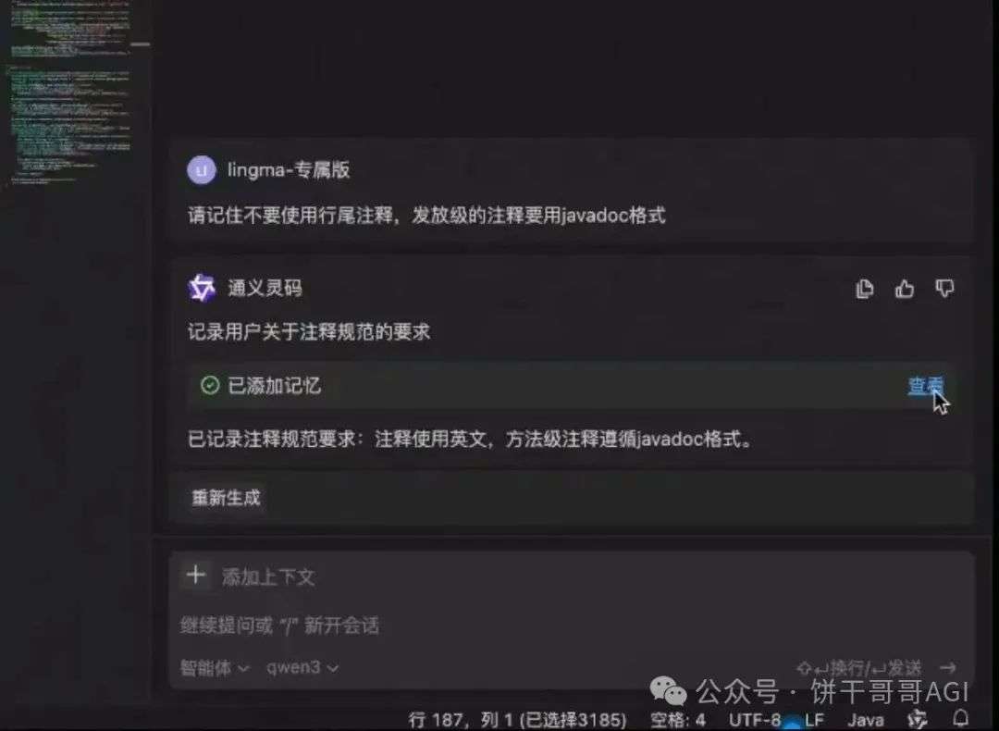Click the send arrow in chat input

tap(948, 667)
